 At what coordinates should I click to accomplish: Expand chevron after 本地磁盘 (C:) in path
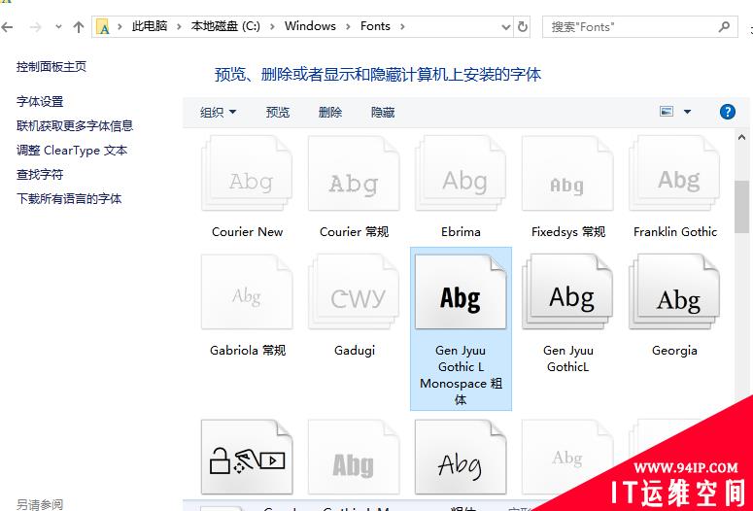pos(272,27)
